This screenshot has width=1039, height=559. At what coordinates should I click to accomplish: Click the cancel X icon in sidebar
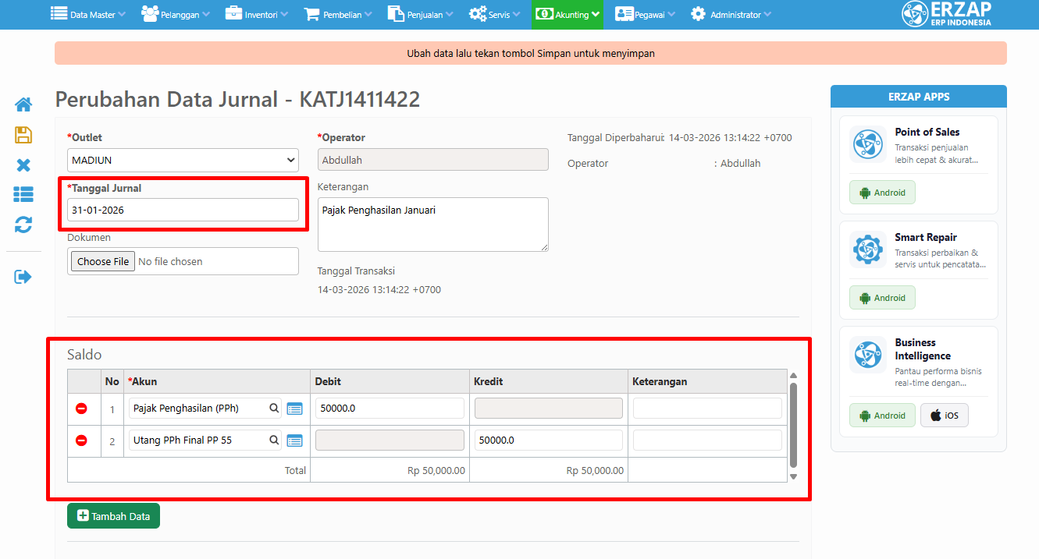pyautogui.click(x=23, y=165)
